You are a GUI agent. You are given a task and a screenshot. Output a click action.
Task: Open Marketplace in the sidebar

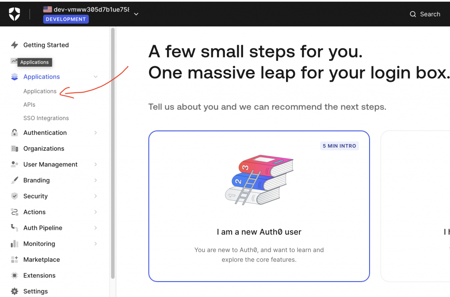pyautogui.click(x=42, y=260)
